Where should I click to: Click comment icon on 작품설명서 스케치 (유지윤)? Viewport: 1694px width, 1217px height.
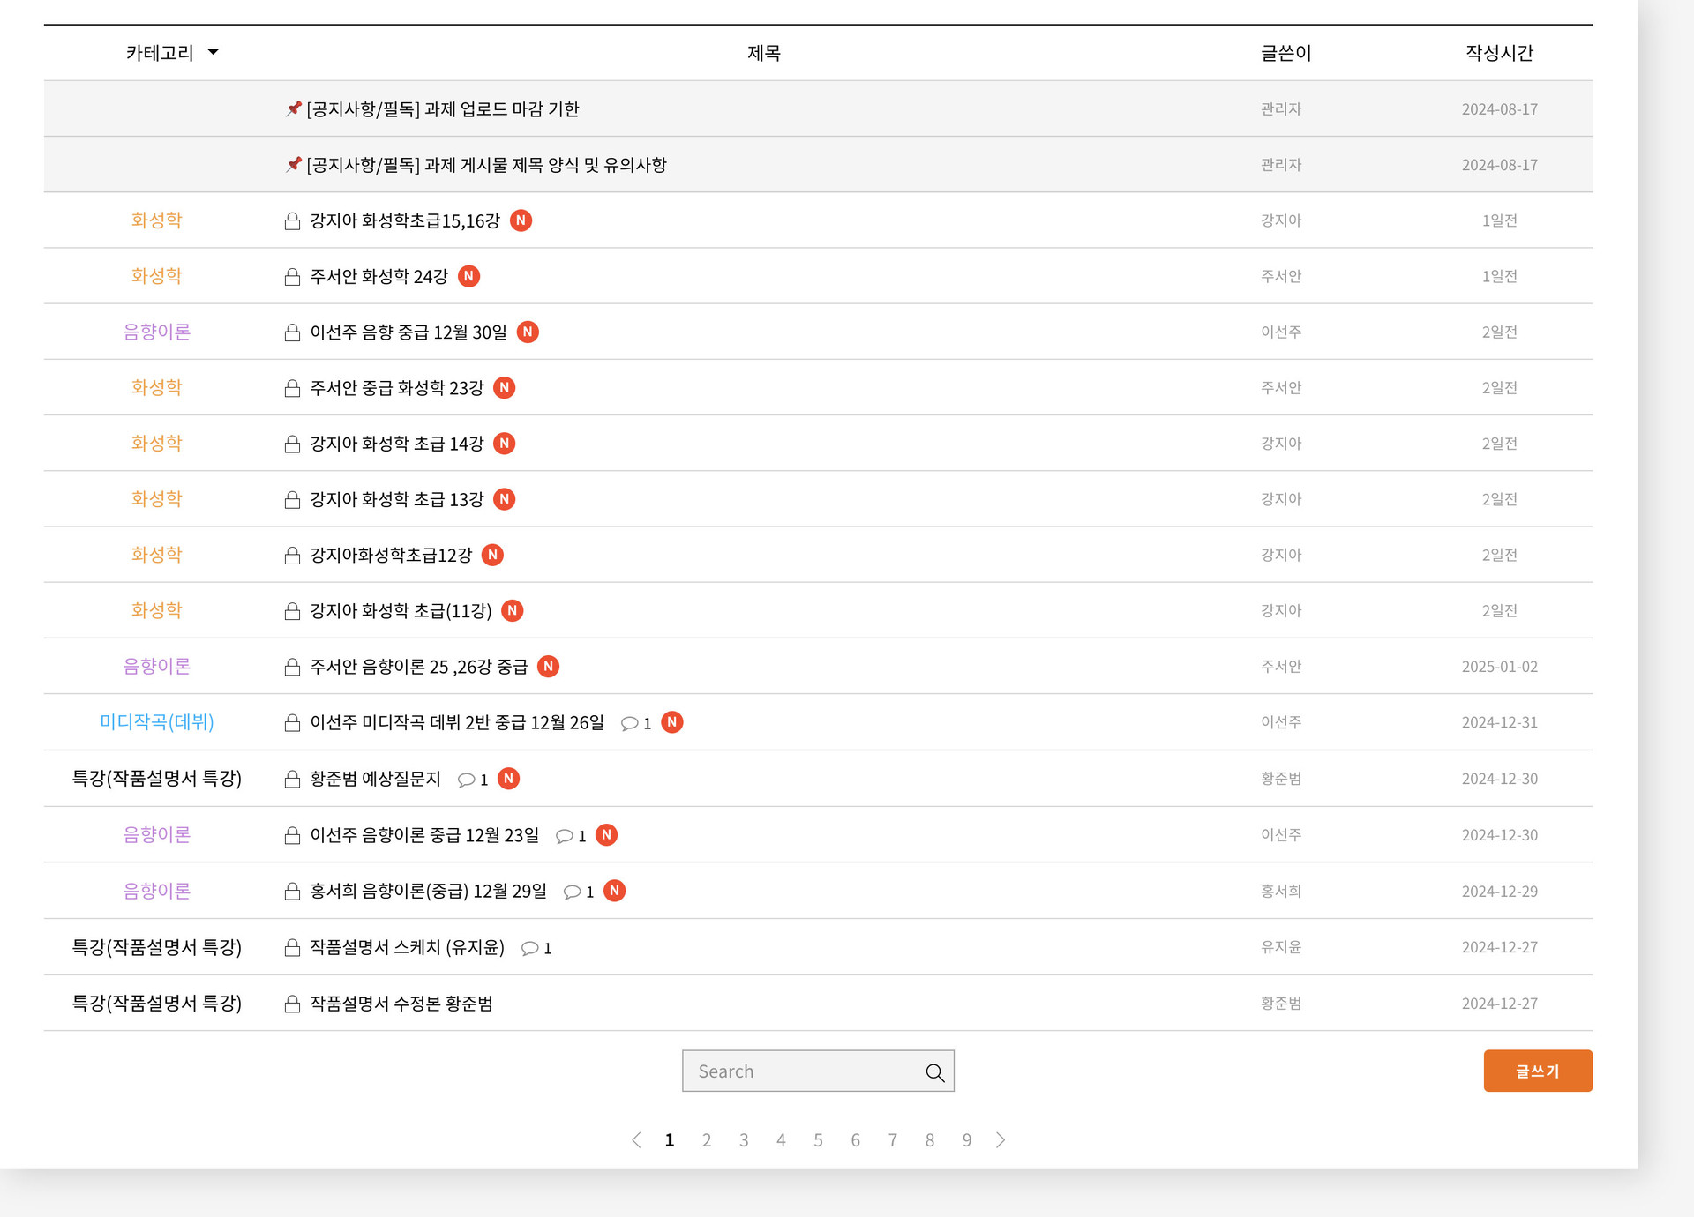(x=529, y=948)
